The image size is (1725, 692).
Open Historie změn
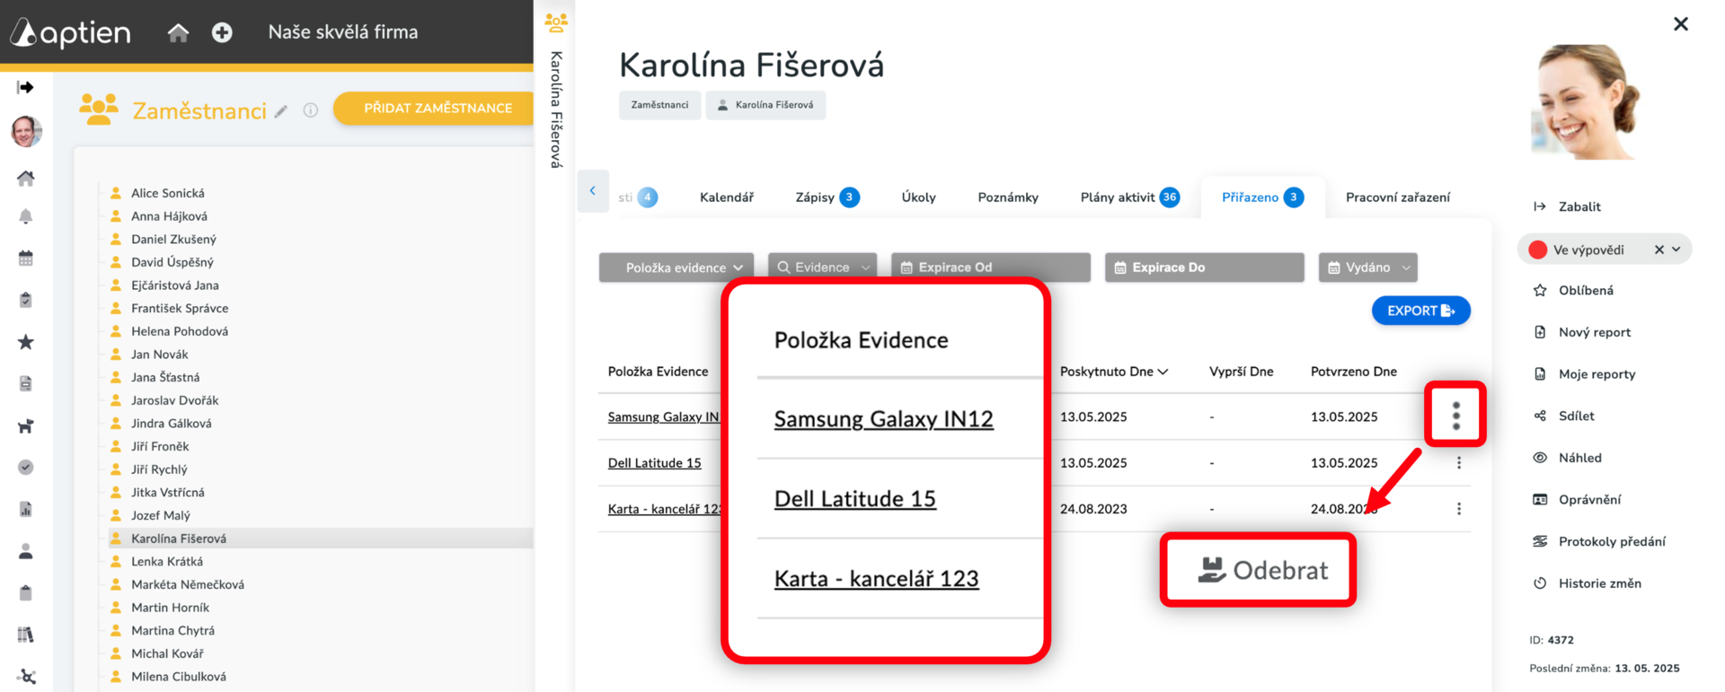click(x=1587, y=583)
